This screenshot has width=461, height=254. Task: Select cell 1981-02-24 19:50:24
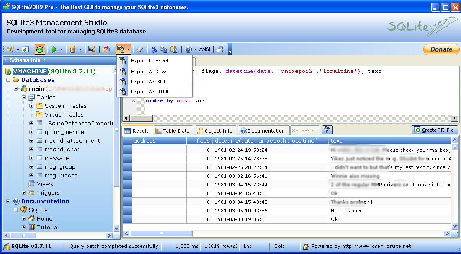271,150
